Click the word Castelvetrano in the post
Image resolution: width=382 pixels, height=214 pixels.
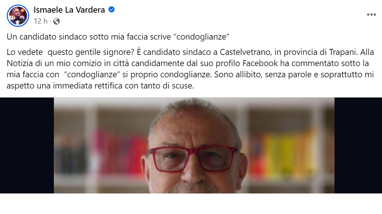245,52
